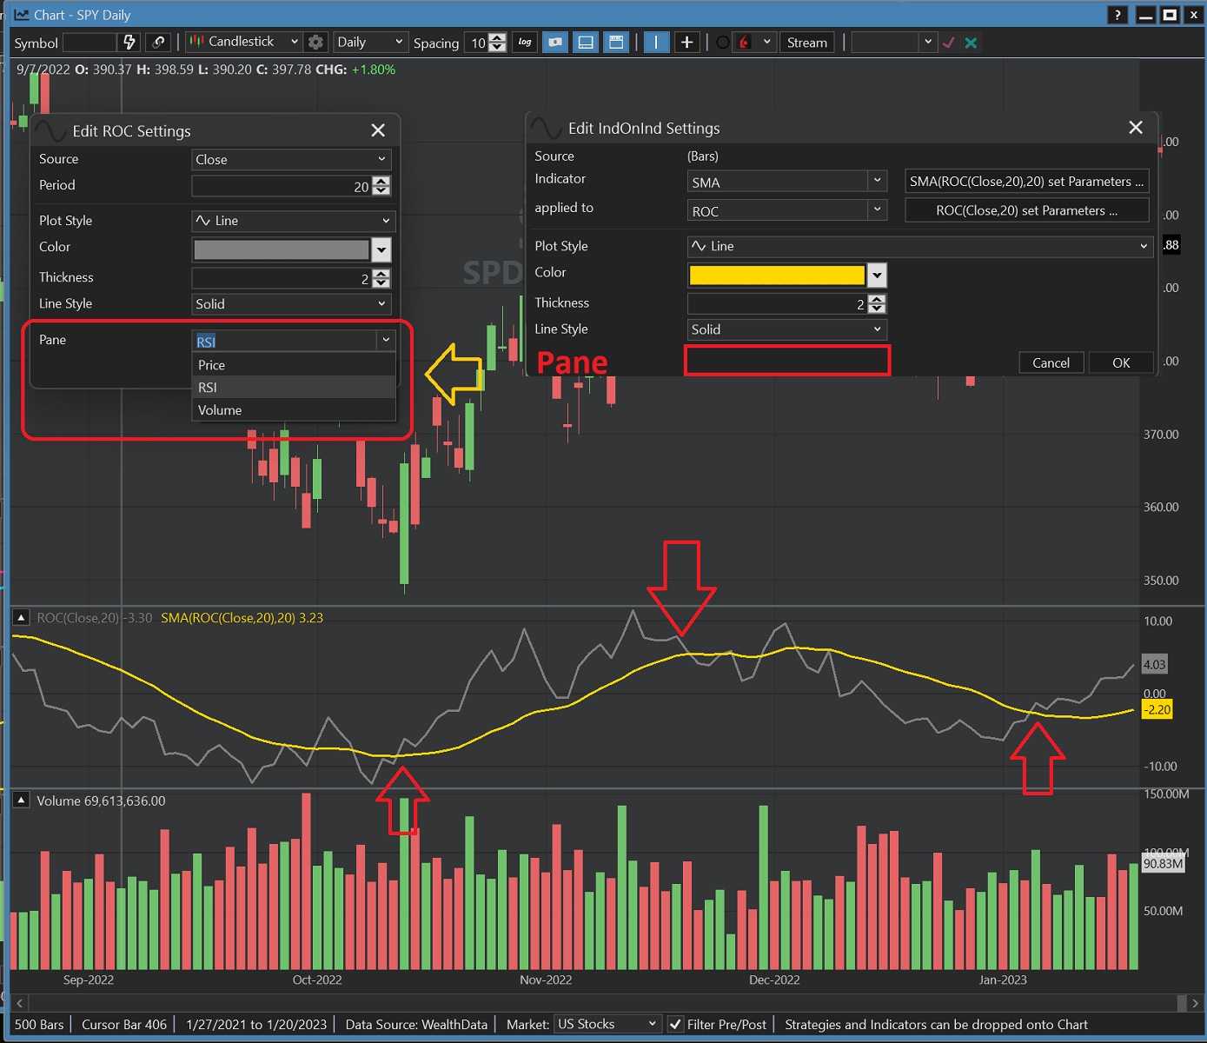Screen dimensions: 1207x1043
Task: Open the Daily scale dropdown
Action: (370, 42)
